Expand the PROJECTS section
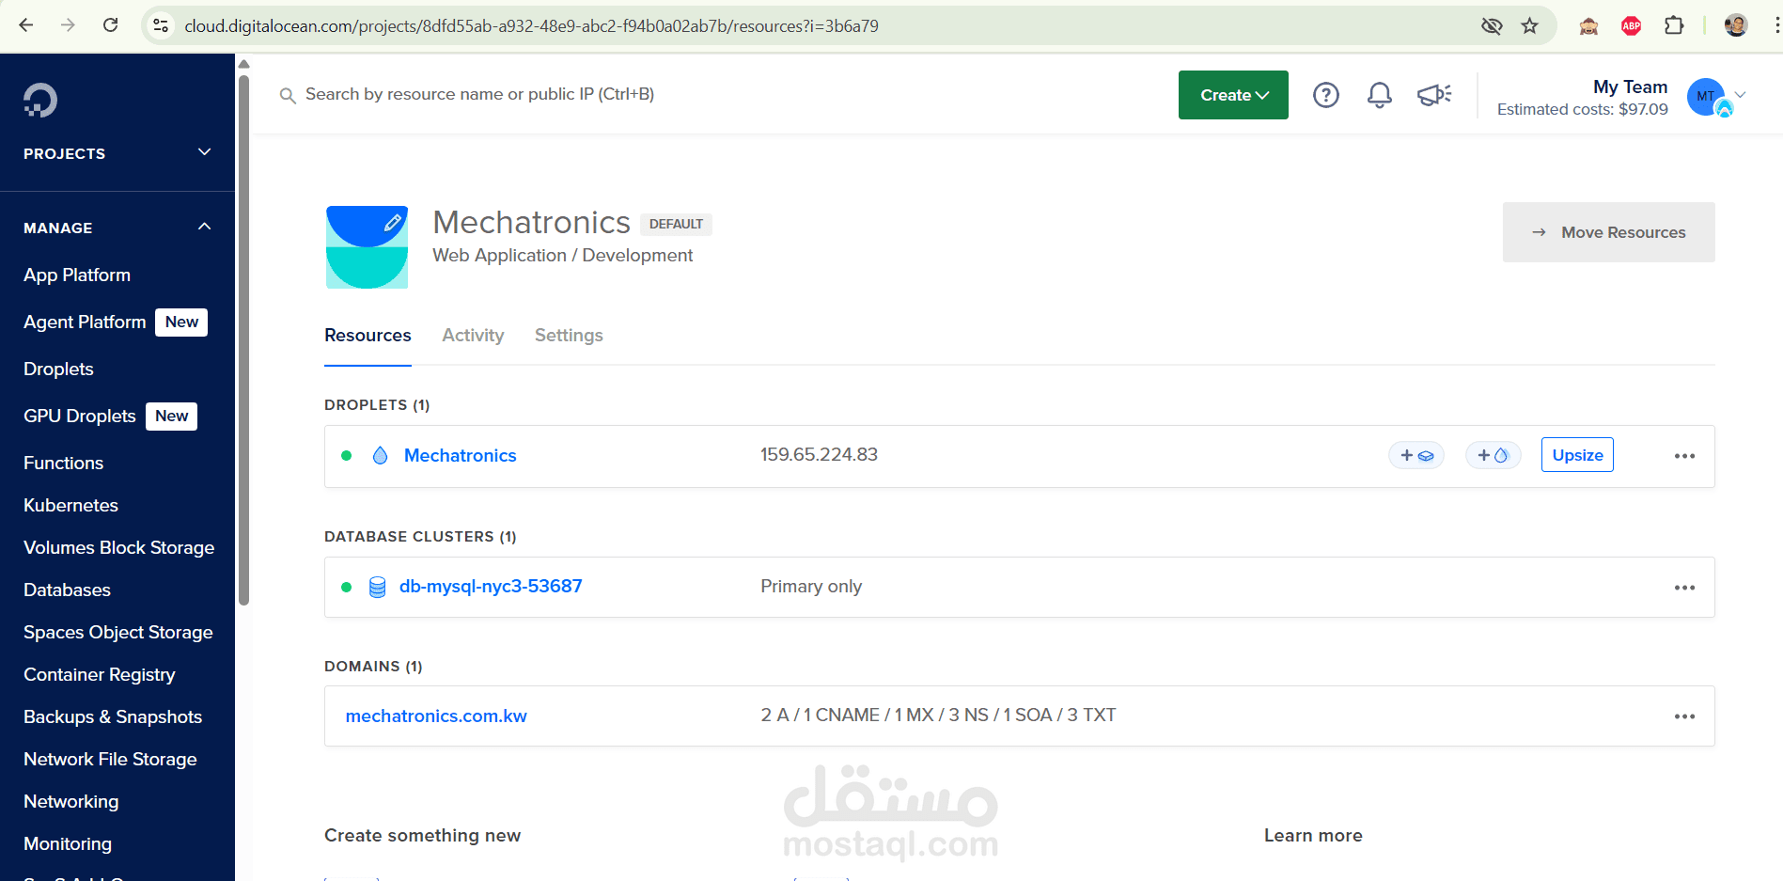Screen dimensions: 1783x881 pos(117,153)
